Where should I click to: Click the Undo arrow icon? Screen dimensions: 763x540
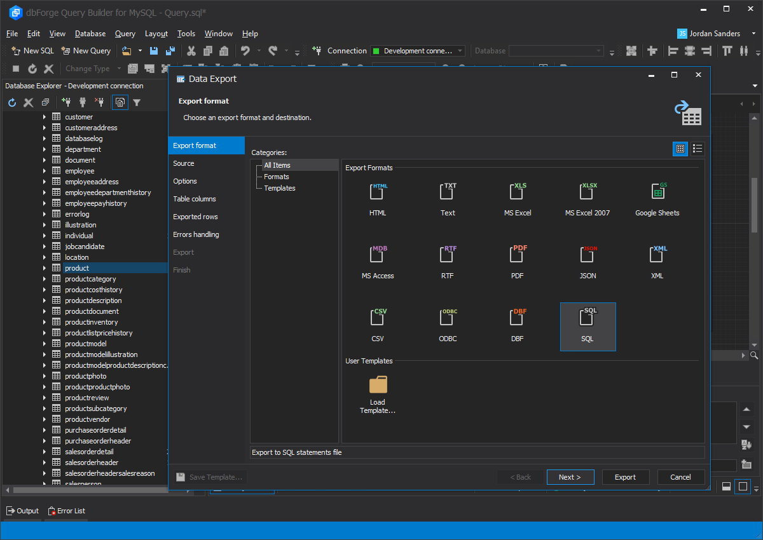(245, 51)
